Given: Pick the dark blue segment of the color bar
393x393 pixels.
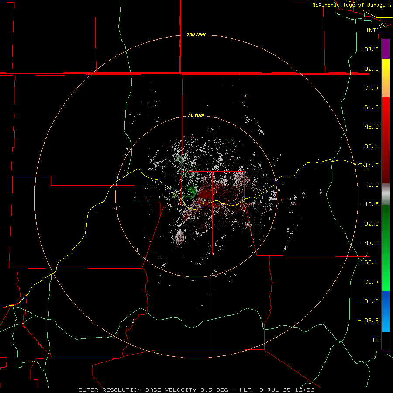Looking at the screenshot, I should (386, 301).
